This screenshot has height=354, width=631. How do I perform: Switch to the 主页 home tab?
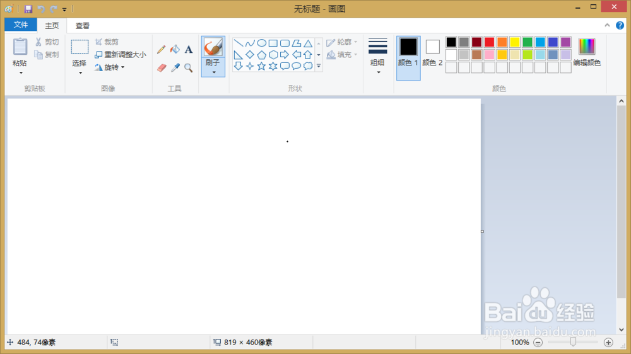point(52,26)
